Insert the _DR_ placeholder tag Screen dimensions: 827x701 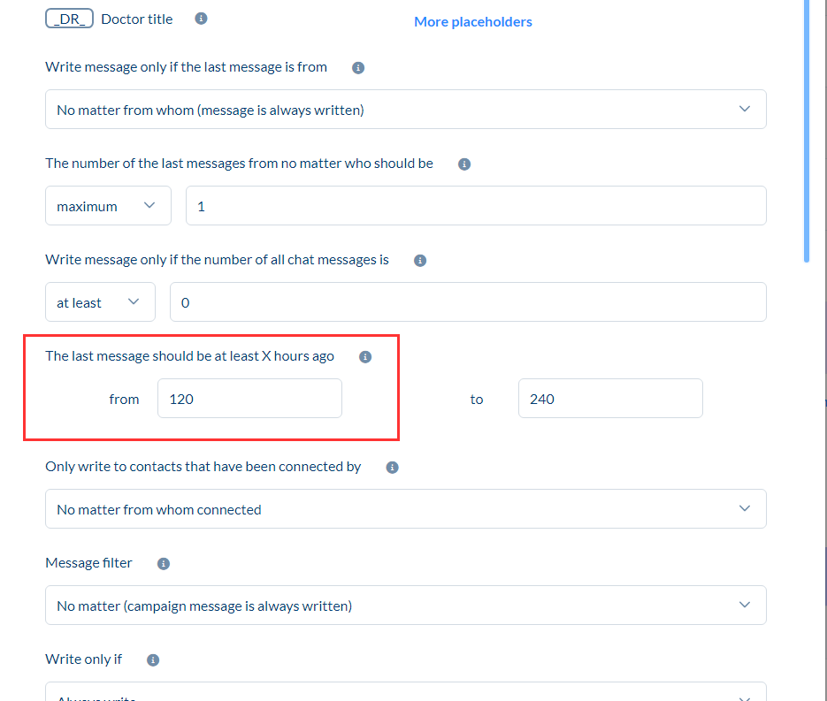(69, 19)
